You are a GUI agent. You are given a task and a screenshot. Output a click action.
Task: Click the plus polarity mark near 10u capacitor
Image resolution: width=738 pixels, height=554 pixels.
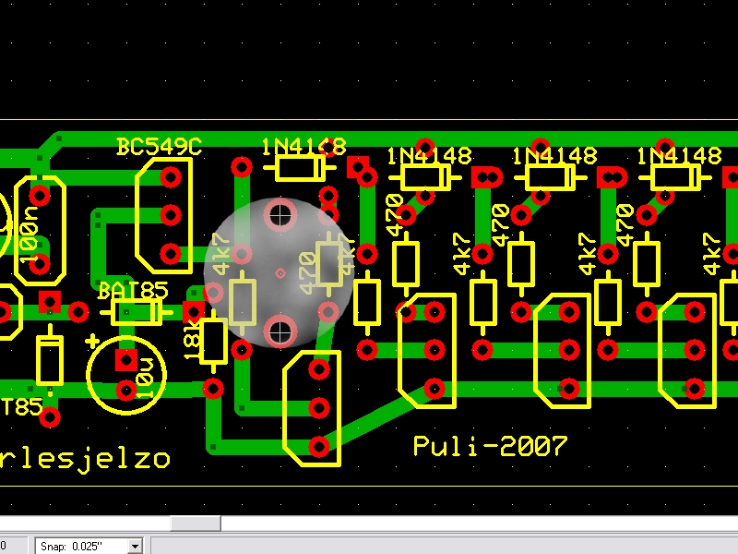click(93, 341)
